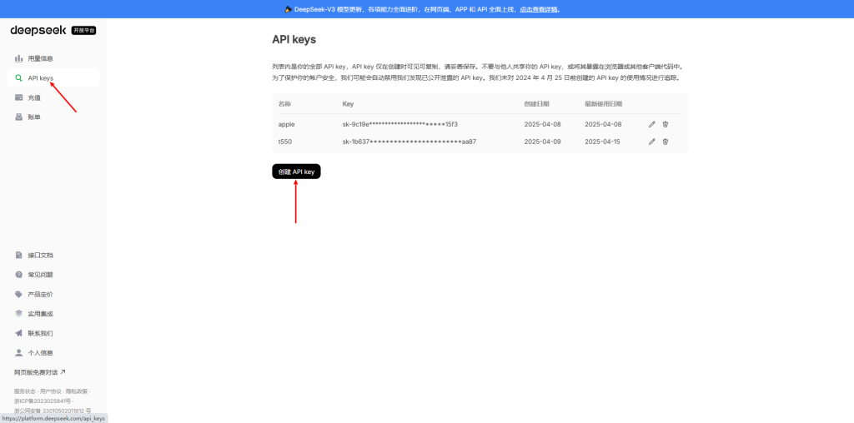Open 联系我们 contact page
The width and height of the screenshot is (854, 423).
(53, 333)
